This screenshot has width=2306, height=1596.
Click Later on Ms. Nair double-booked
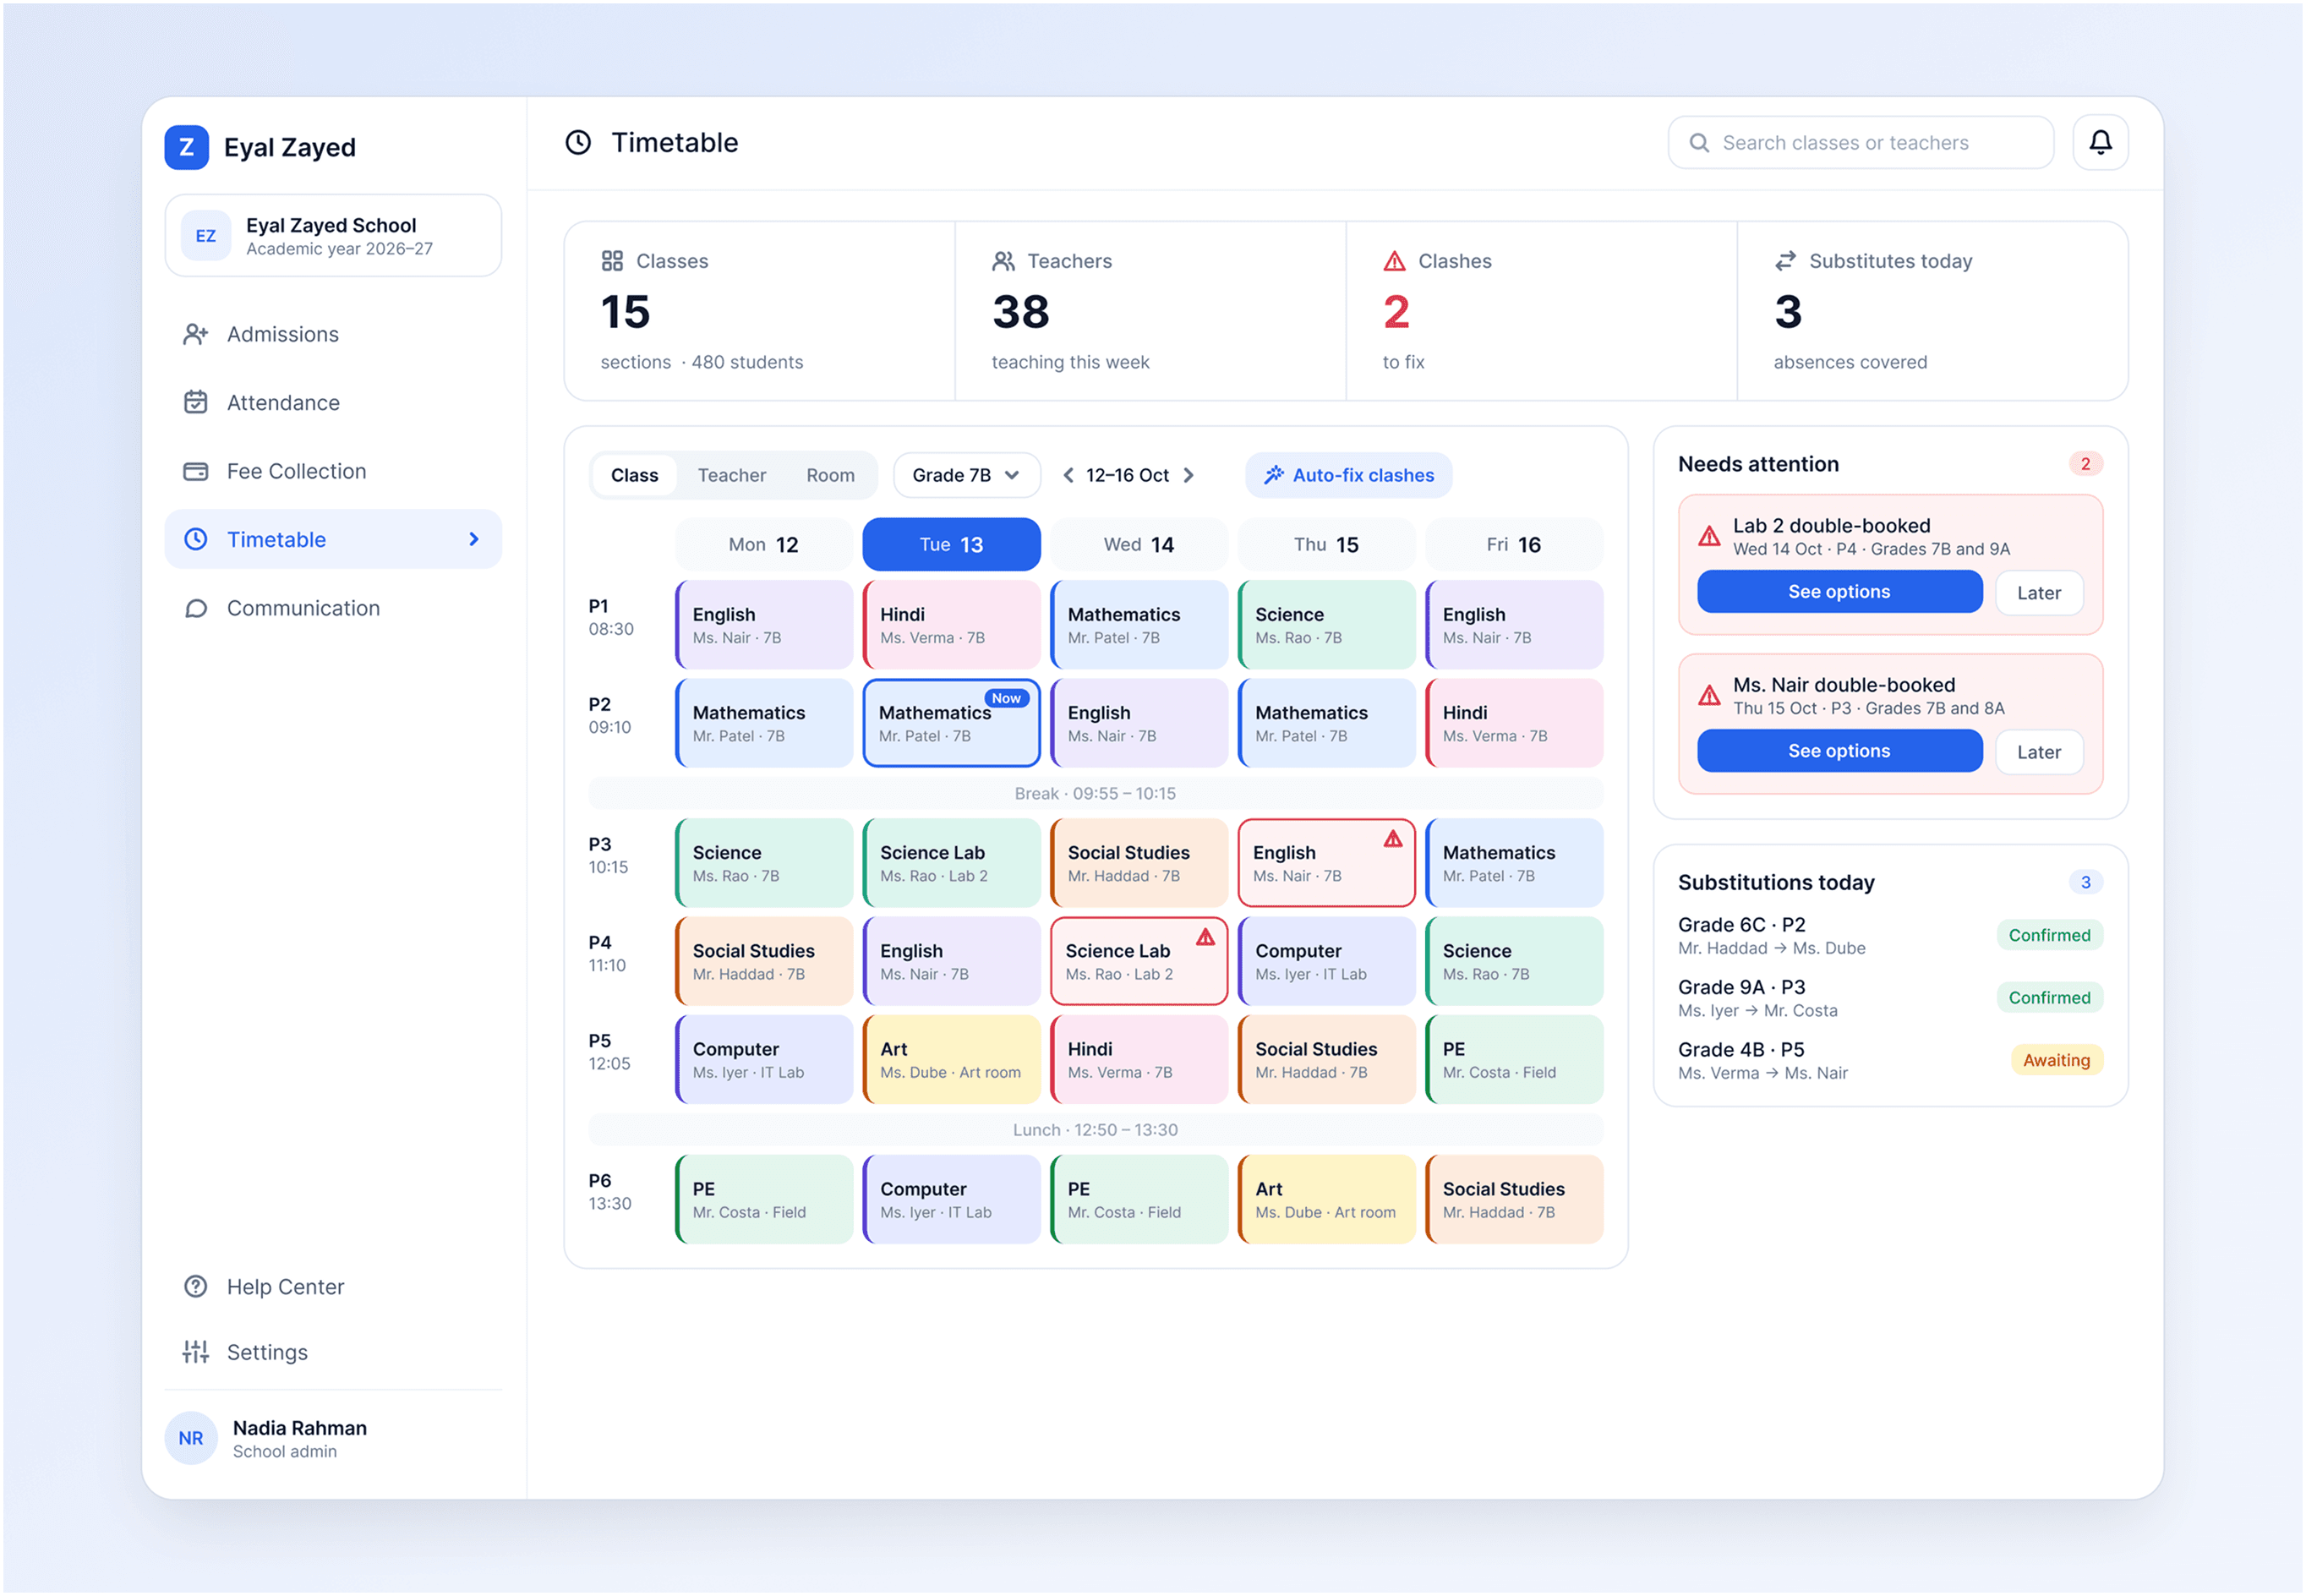(x=2038, y=752)
